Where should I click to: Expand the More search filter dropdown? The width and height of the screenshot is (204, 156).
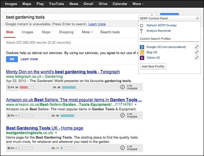87,32
